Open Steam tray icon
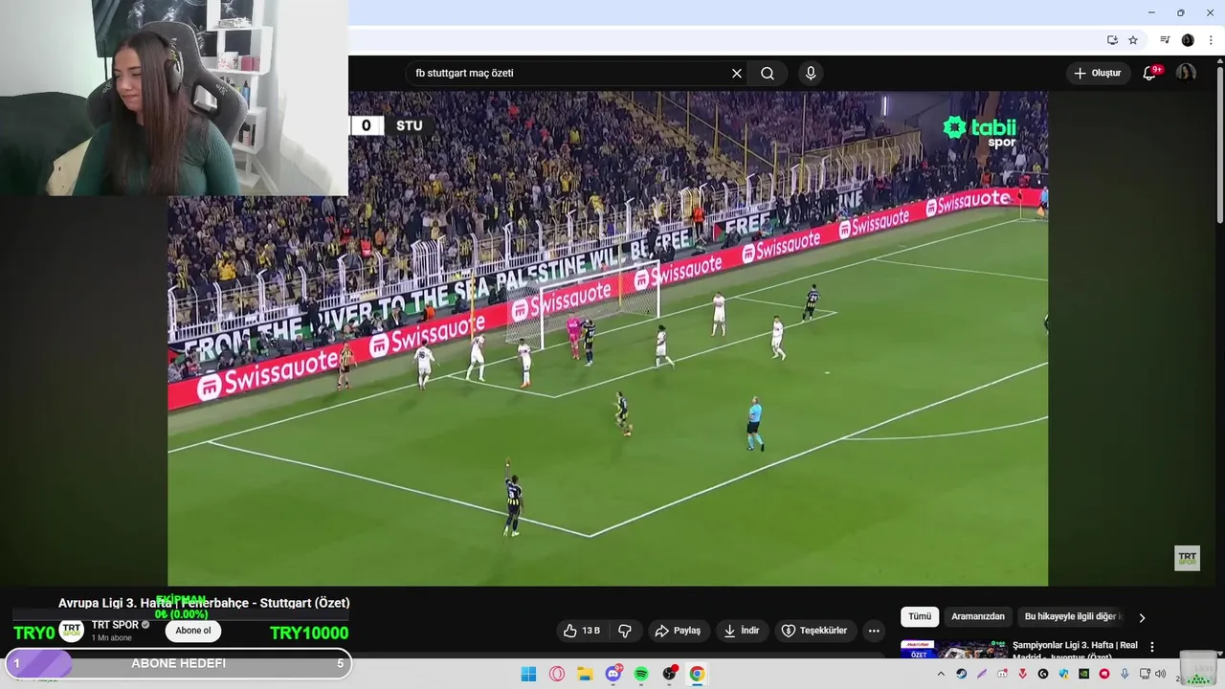 coord(962,674)
